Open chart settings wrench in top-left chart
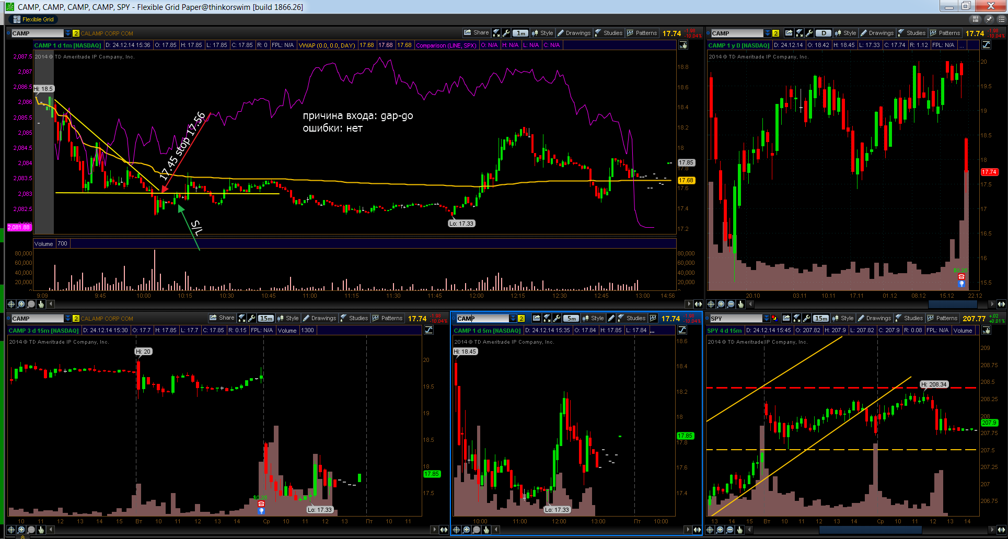Image resolution: width=1008 pixels, height=539 pixels. pyautogui.click(x=506, y=33)
